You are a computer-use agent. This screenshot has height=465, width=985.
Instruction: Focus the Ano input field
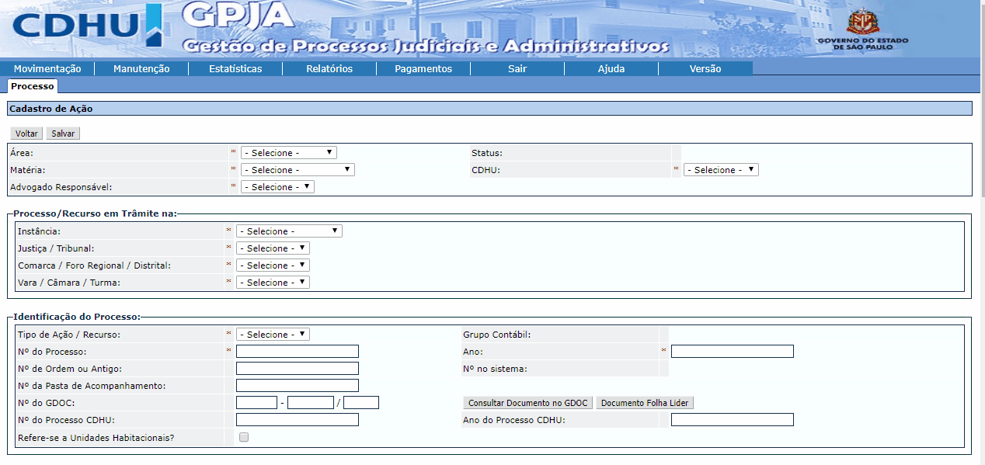click(x=733, y=352)
